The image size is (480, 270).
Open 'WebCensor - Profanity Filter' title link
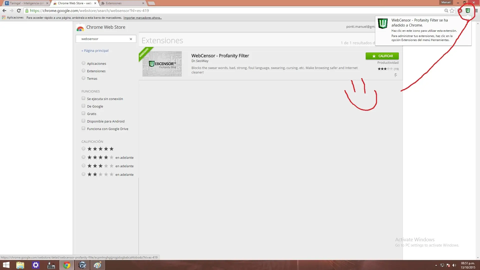pyautogui.click(x=220, y=56)
